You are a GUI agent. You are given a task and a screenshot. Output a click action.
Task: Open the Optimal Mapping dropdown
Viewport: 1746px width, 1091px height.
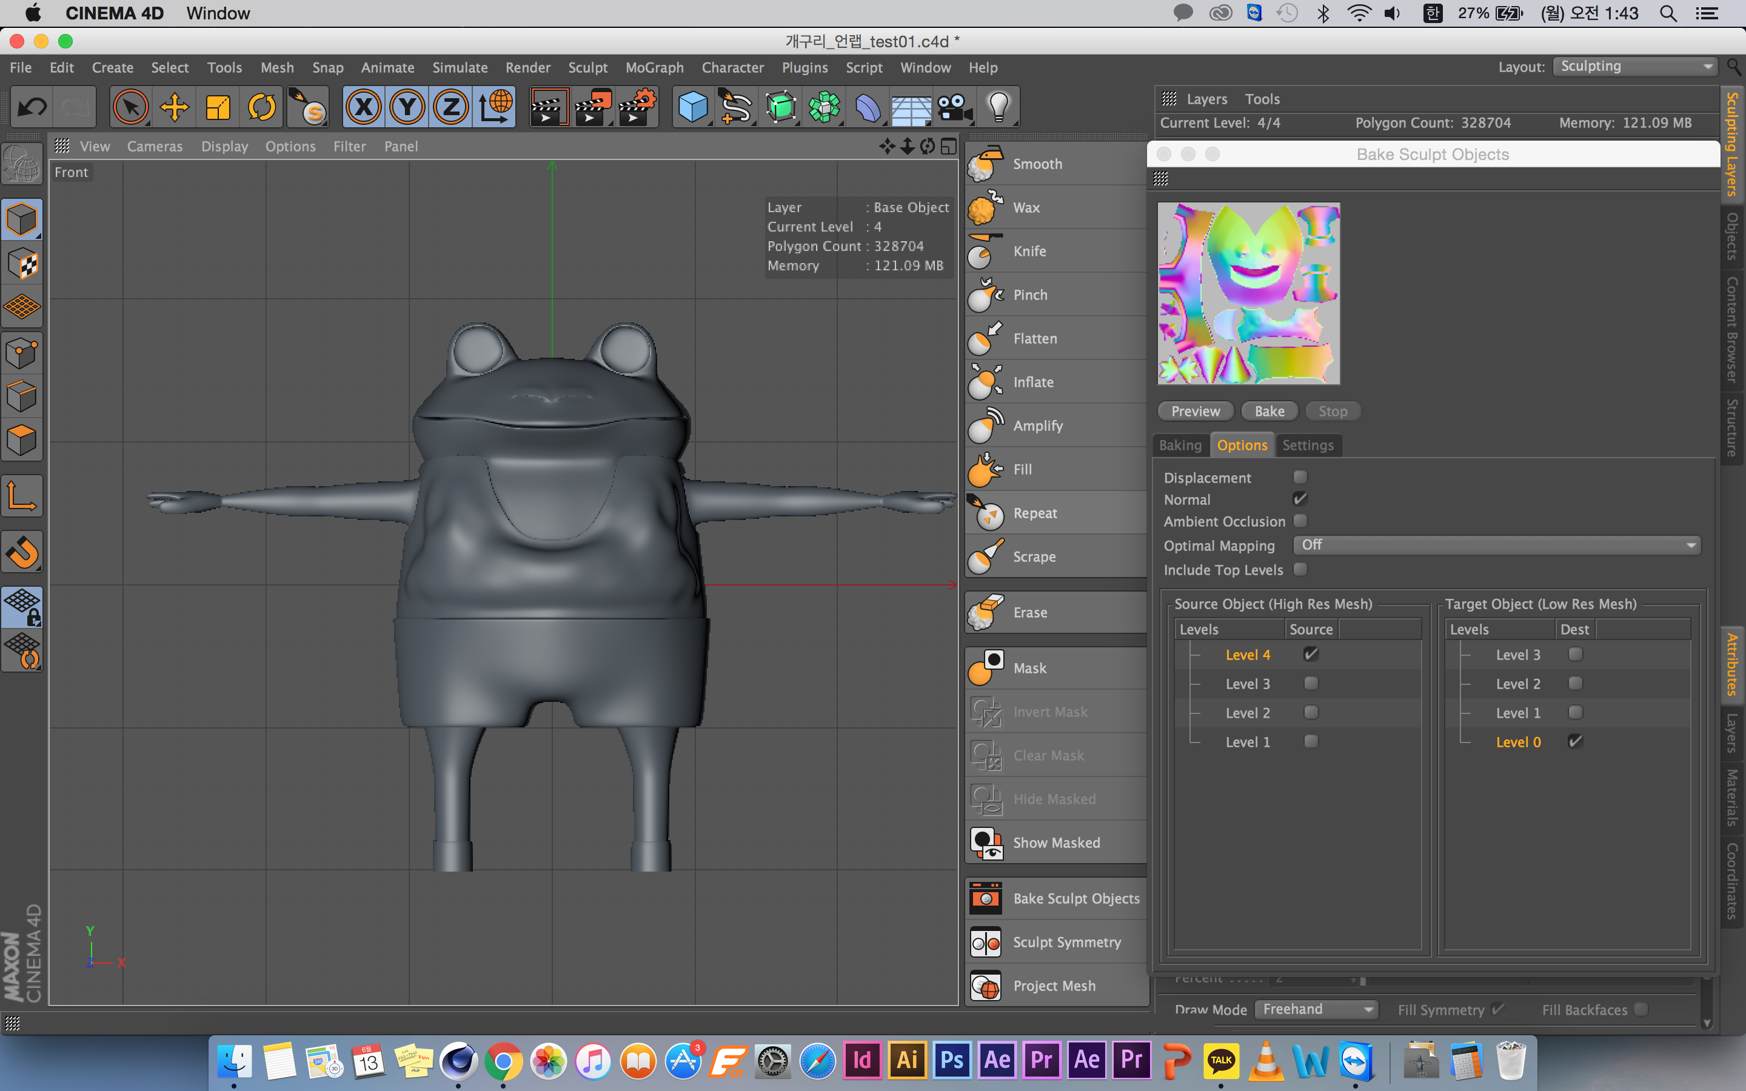click(1497, 545)
